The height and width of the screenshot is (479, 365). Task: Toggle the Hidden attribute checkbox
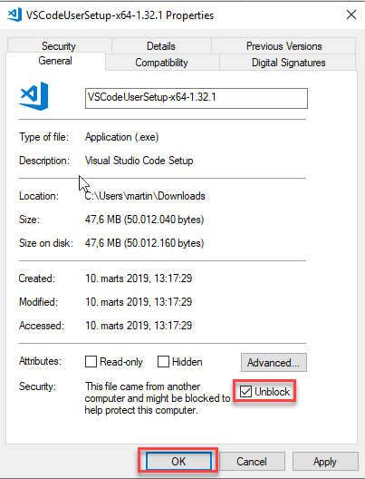point(163,362)
